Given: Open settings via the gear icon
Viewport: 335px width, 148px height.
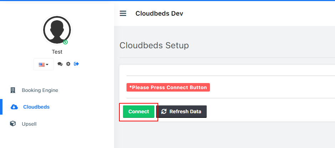Looking at the screenshot, I should click(x=68, y=64).
